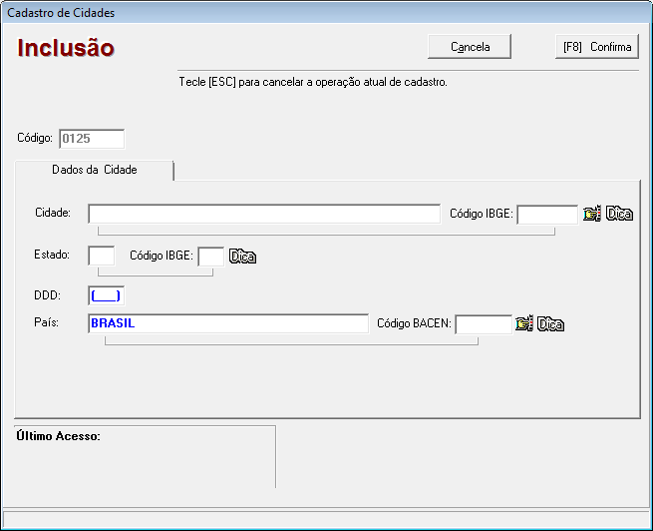The width and height of the screenshot is (653, 531).
Task: Focus the Código BACEN input box
Action: click(484, 324)
